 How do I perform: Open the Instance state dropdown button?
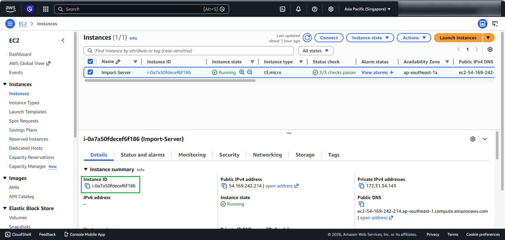[370, 38]
